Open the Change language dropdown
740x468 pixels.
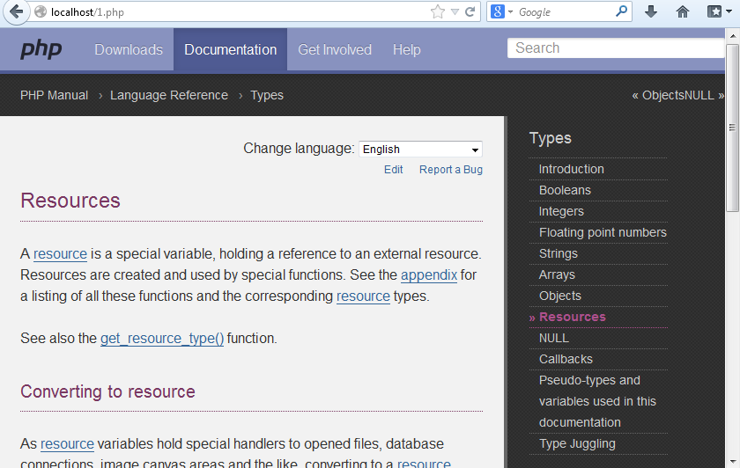420,150
